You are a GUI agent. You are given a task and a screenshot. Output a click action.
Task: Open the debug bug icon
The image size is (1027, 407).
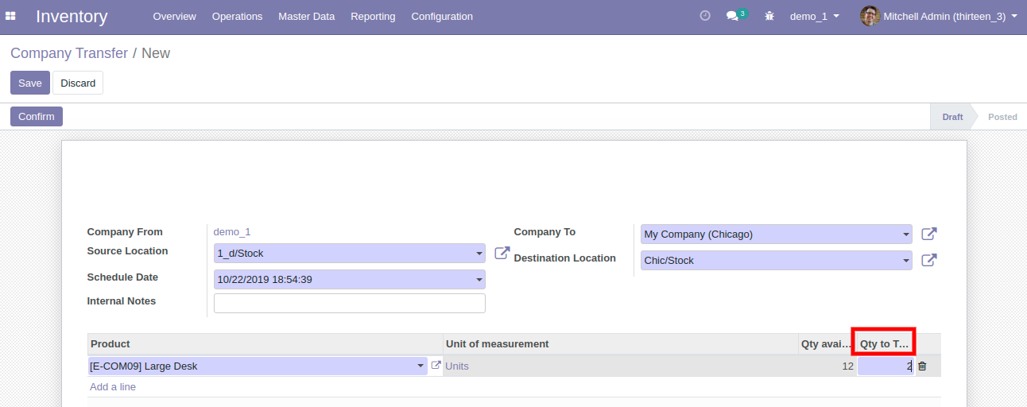(769, 16)
